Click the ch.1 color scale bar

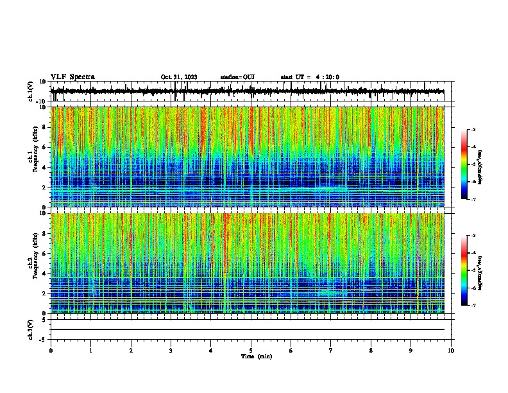[x=464, y=164]
